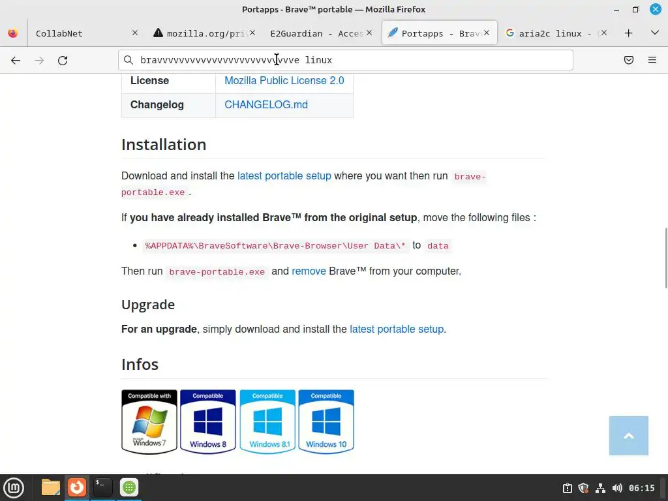Open the terminal from taskbar
The height and width of the screenshot is (501, 668).
[x=102, y=487]
